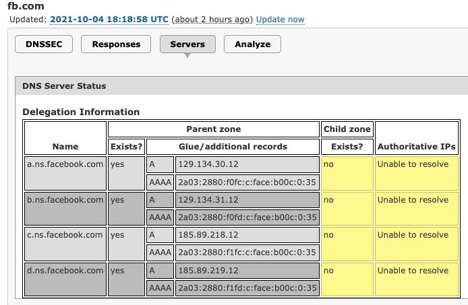Click the Parent zone header cell
Image resolution: width=468 pixels, height=305 pixels.
point(214,129)
